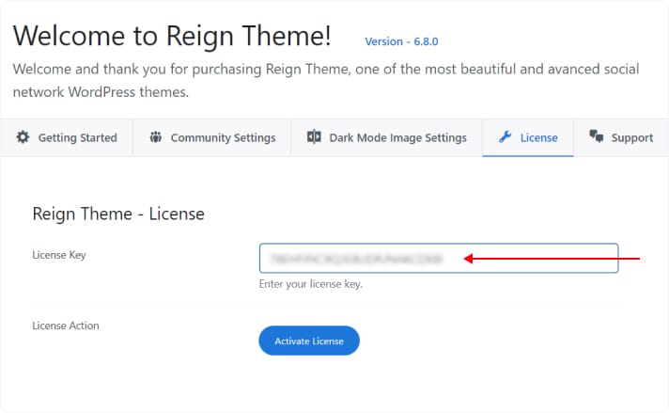
Task: Click the 'License Key' field label
Action: pyautogui.click(x=59, y=254)
